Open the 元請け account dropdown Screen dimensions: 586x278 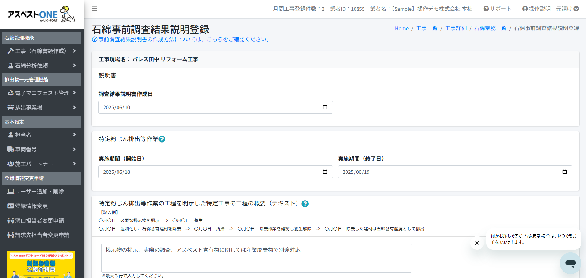pyautogui.click(x=567, y=9)
